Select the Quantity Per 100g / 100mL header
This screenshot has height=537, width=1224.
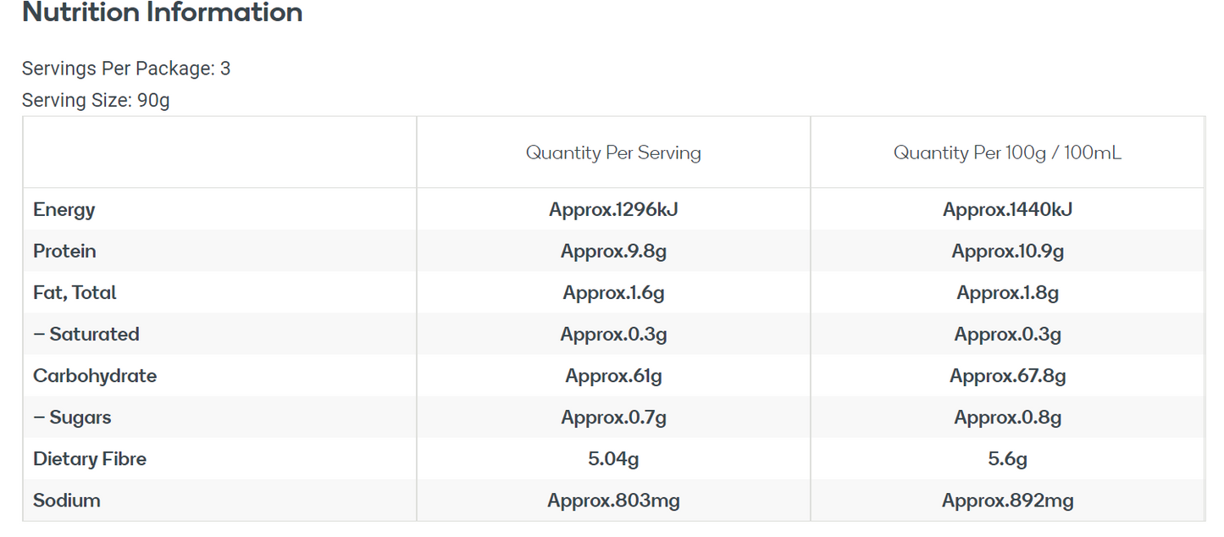point(1007,153)
